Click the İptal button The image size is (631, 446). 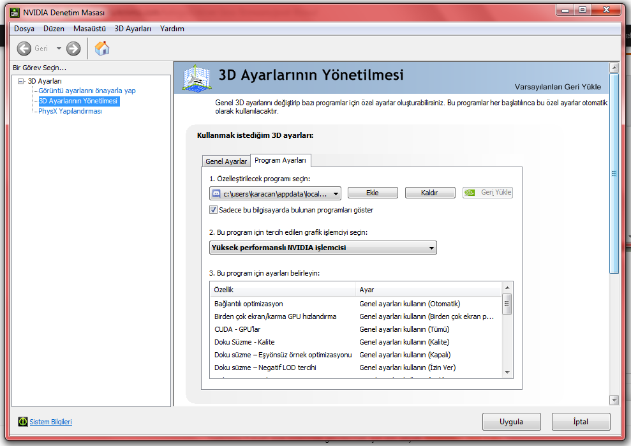coord(581,422)
